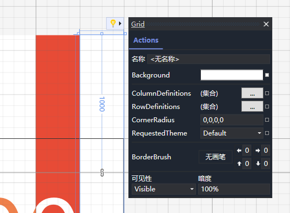Edit the 暗度 100% opacity field
This screenshot has width=290, height=213.
coord(234,189)
